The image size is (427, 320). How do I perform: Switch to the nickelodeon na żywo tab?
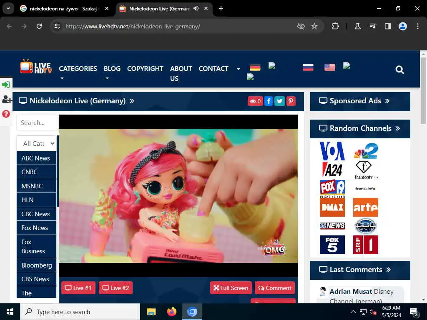click(63, 8)
